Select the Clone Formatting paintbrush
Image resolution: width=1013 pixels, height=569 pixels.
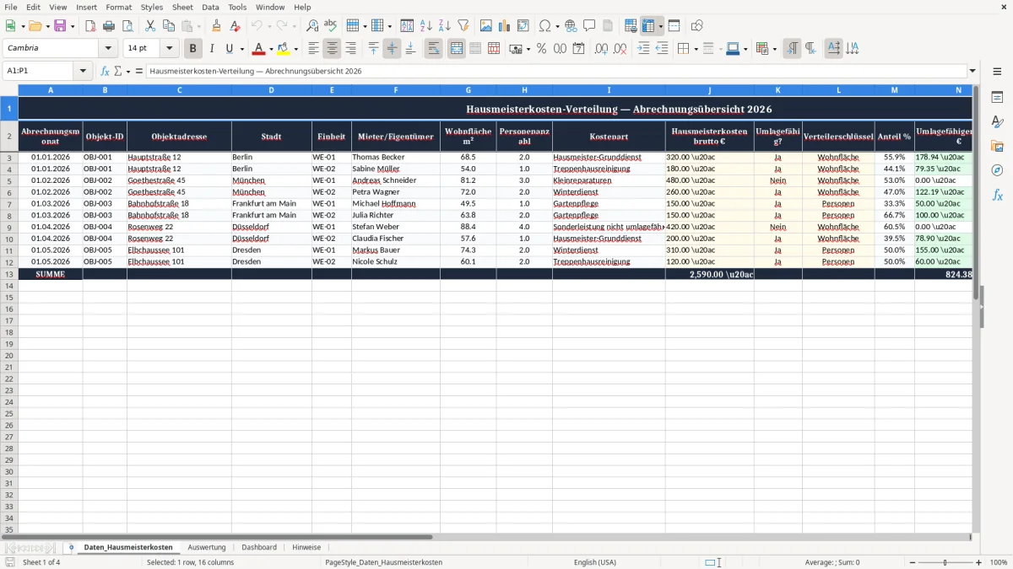pos(216,26)
